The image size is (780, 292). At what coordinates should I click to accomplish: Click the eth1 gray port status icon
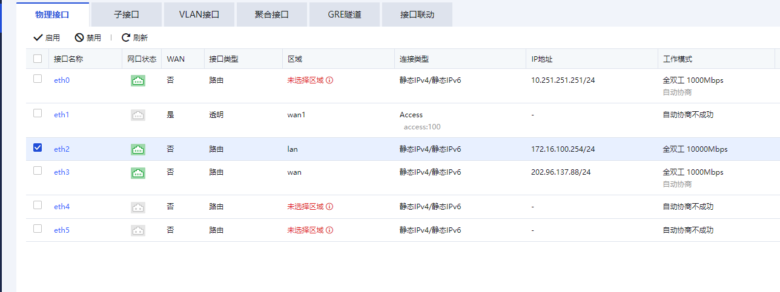click(x=138, y=115)
